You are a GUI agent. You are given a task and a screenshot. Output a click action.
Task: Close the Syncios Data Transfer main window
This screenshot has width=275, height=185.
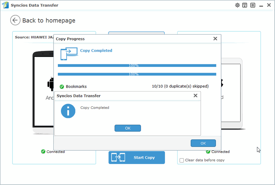(x=269, y=5)
